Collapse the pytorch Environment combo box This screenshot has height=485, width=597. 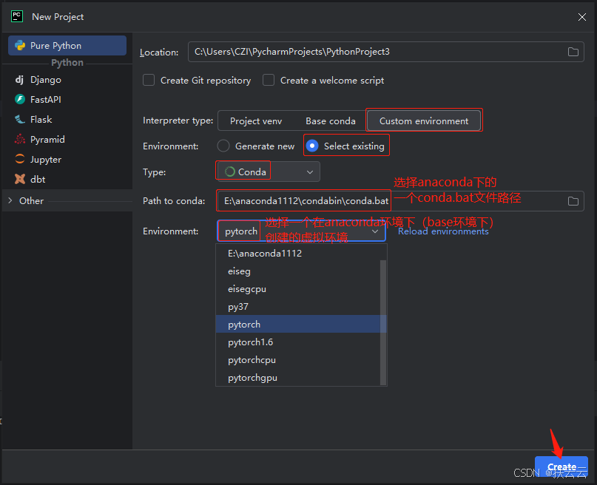pyautogui.click(x=302, y=231)
